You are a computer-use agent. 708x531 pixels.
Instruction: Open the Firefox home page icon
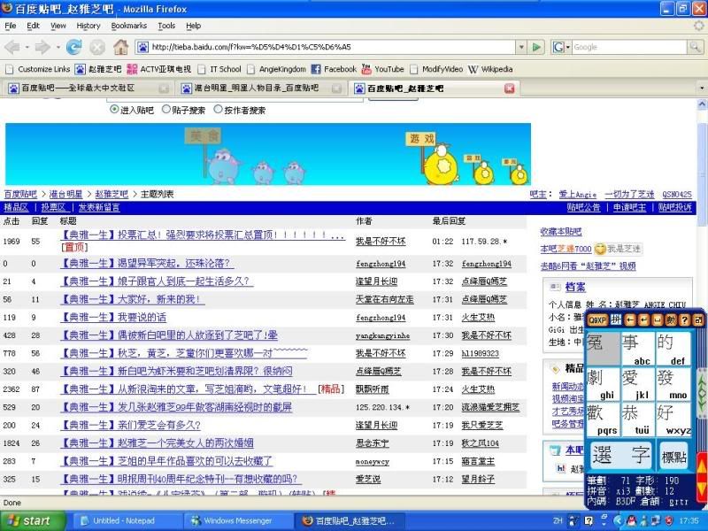pyautogui.click(x=120, y=47)
